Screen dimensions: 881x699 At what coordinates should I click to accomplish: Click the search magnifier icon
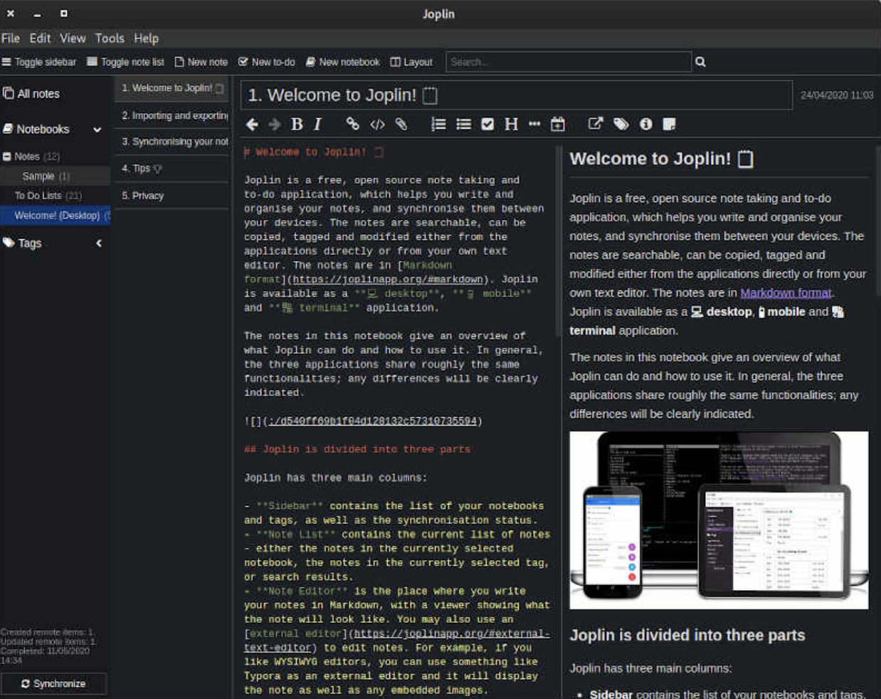(700, 62)
